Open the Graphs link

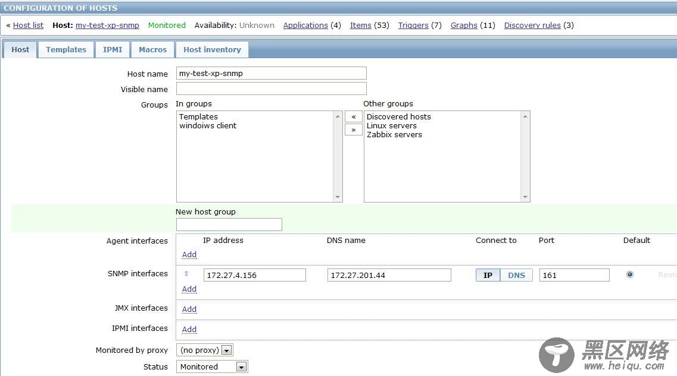(464, 26)
